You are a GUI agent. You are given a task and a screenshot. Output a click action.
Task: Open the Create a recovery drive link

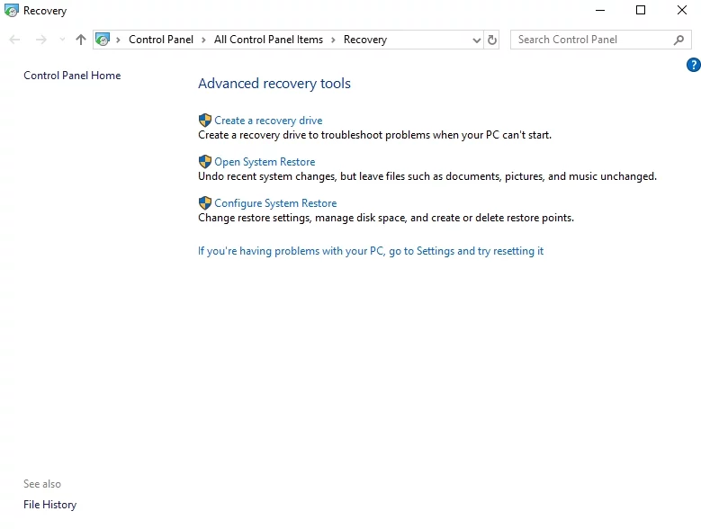pyautogui.click(x=268, y=121)
